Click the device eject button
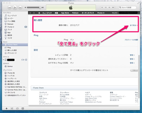Screen dimensions: 142x113 tap(26, 60)
